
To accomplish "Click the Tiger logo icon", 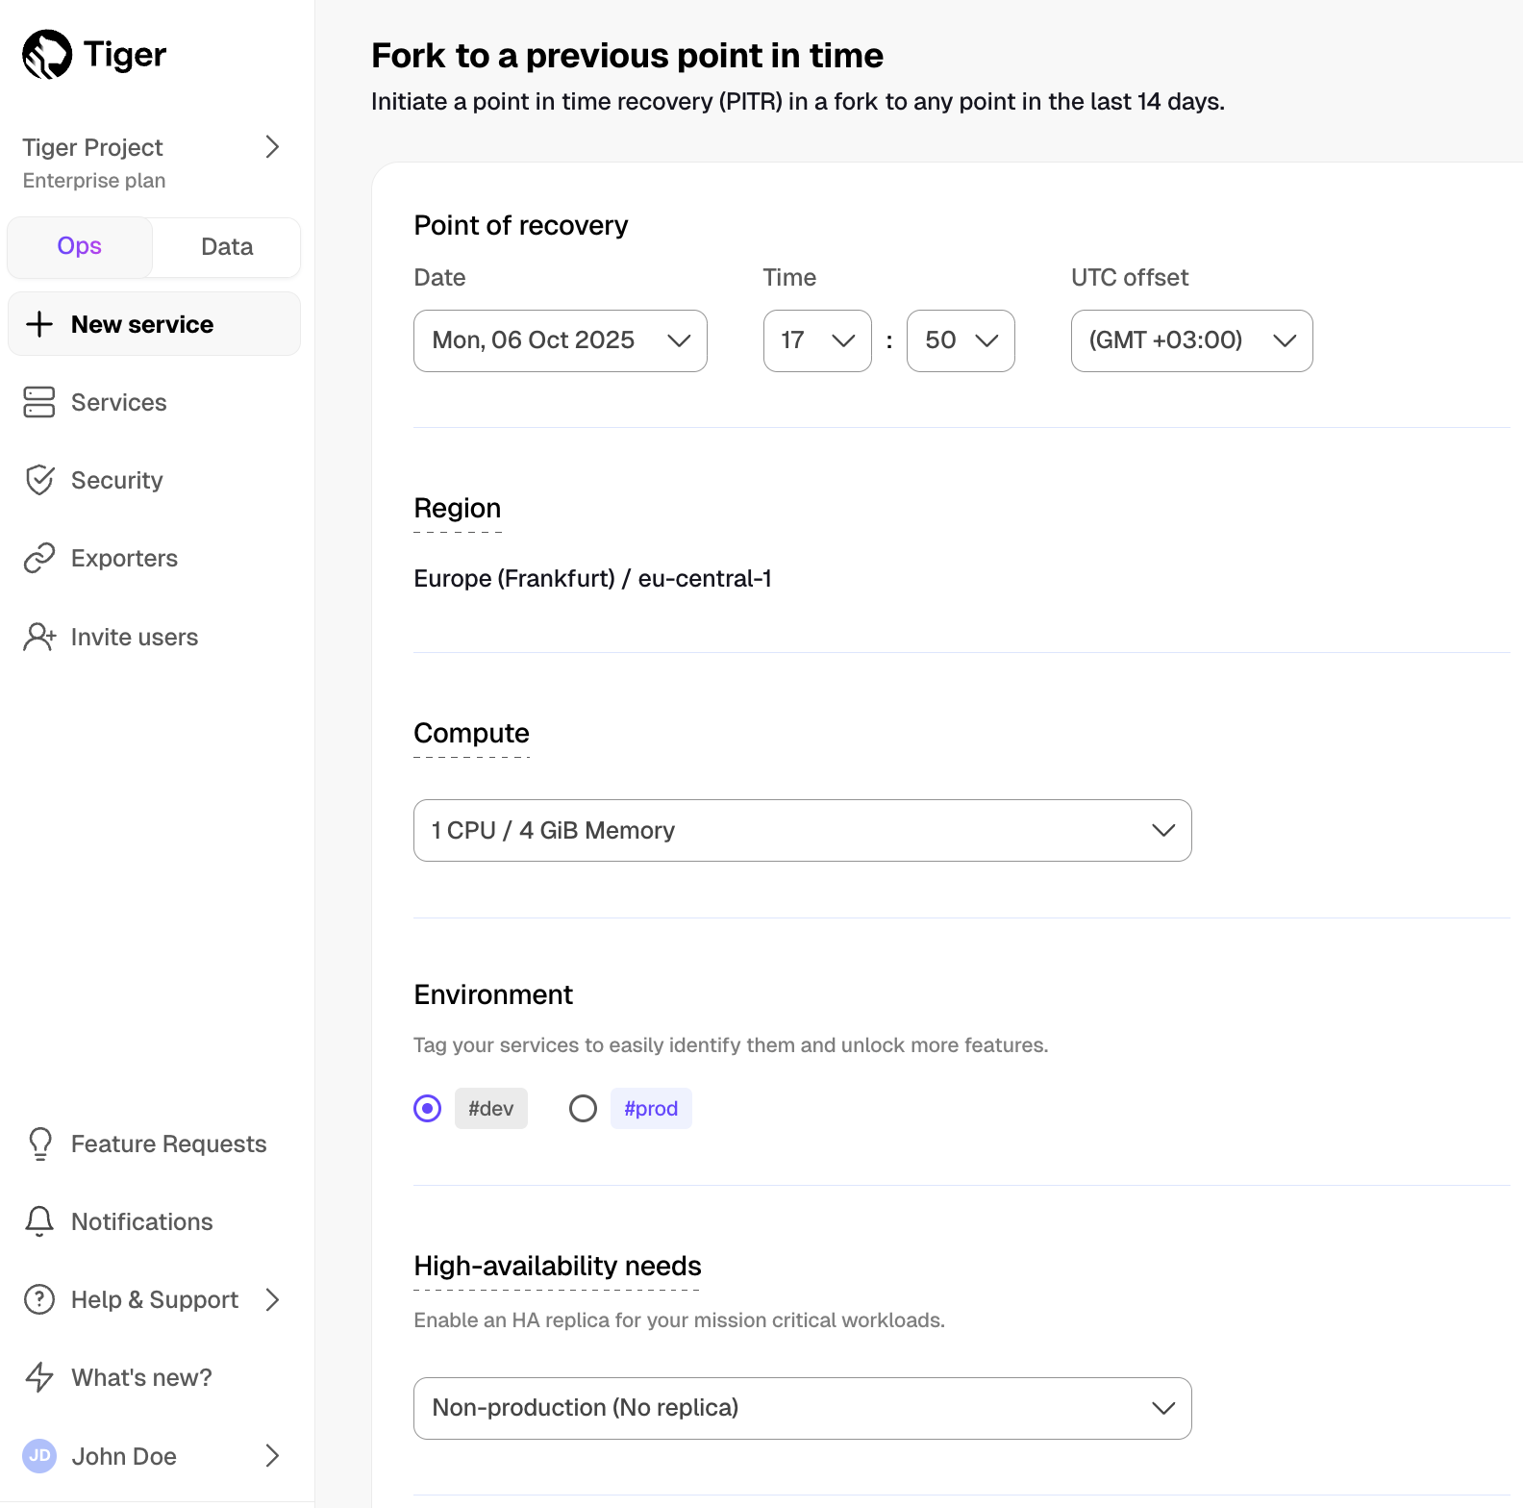I will point(47,55).
